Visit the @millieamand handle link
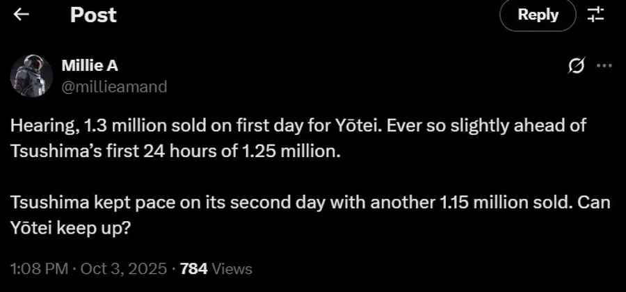This screenshot has width=626, height=292. (x=114, y=86)
